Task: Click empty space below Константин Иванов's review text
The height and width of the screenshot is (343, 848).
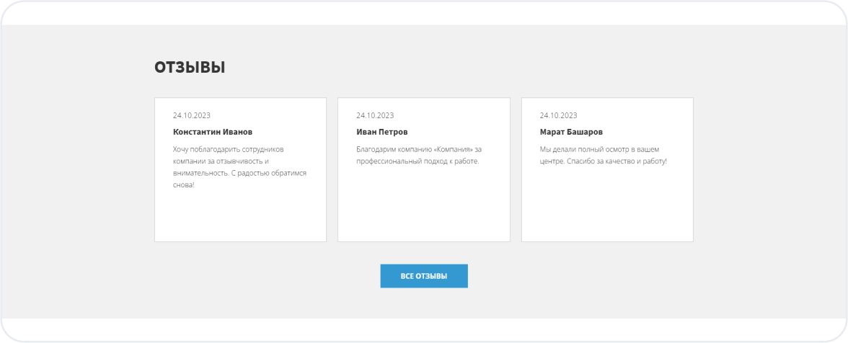Action: pos(240,216)
